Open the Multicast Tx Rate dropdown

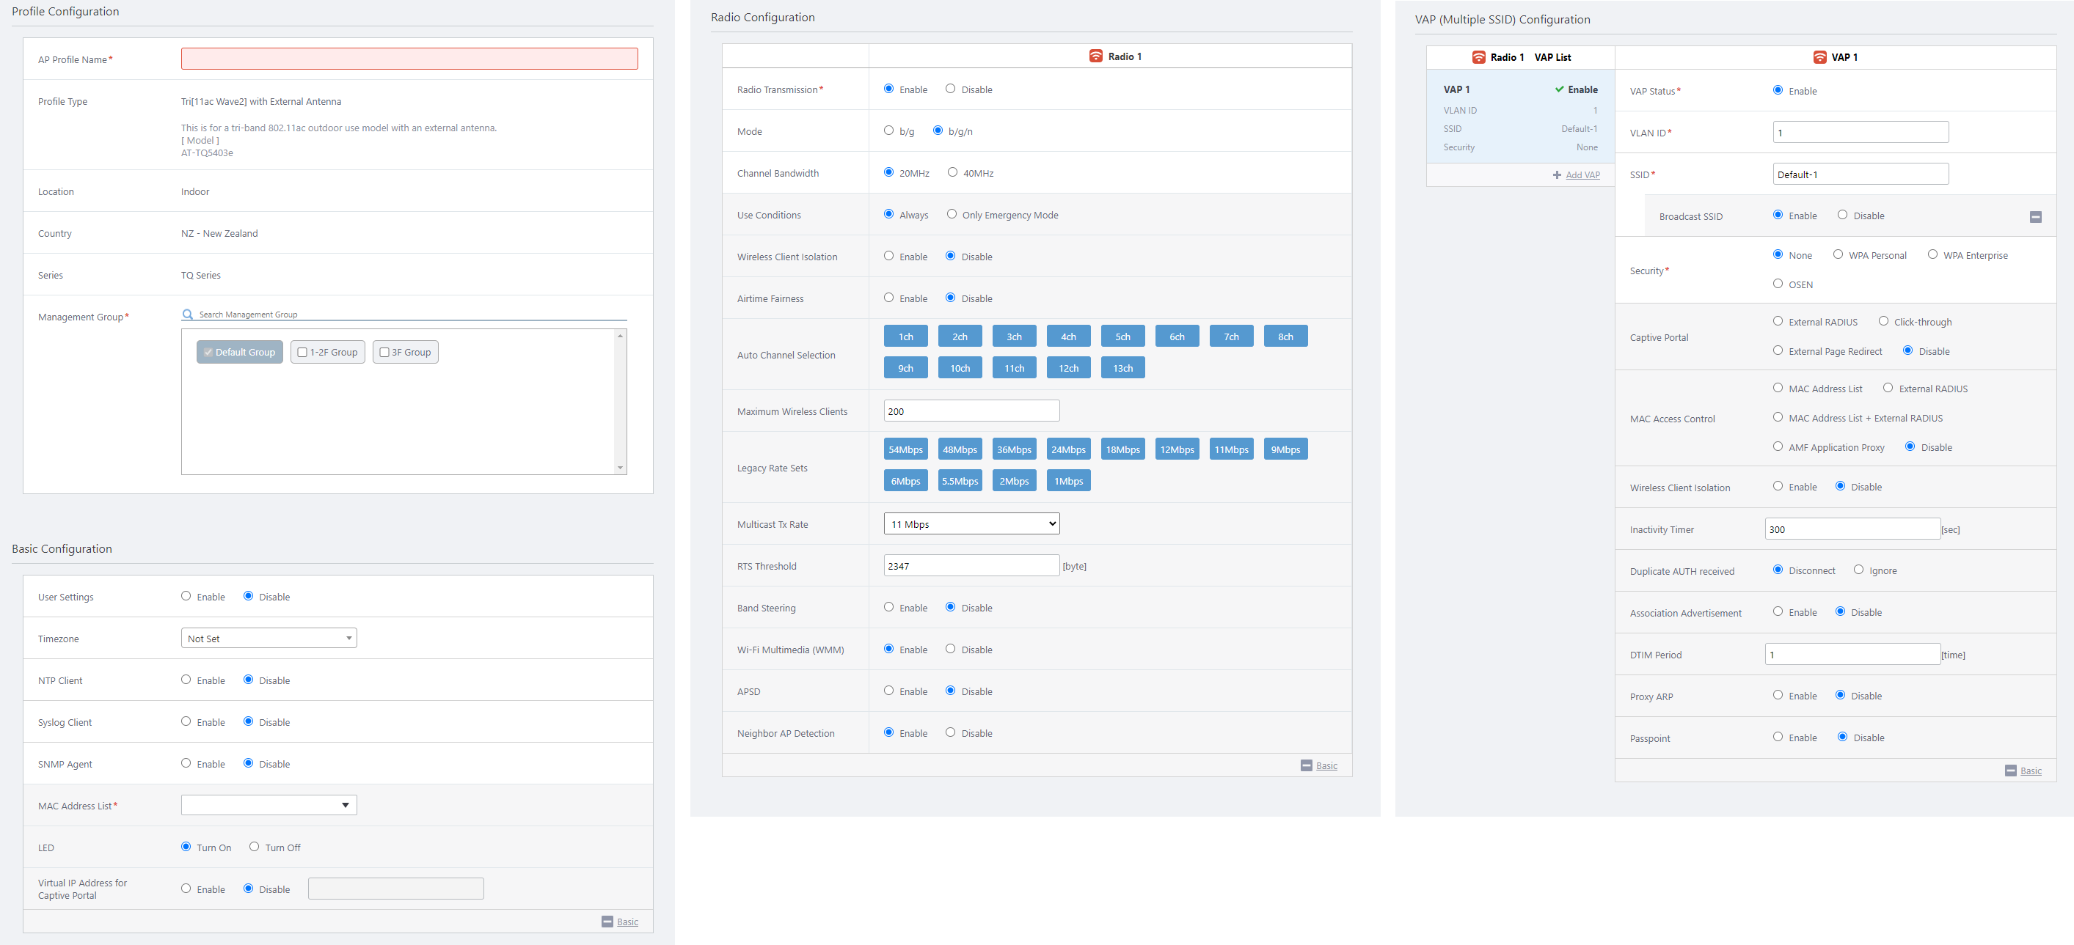pos(971,524)
